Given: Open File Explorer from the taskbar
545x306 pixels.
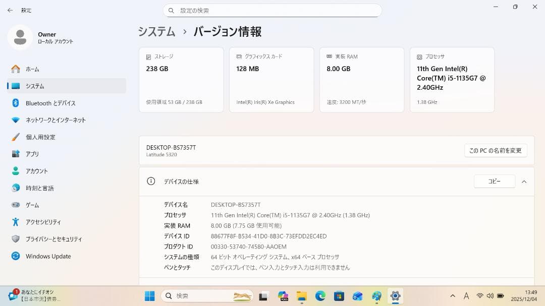Looking at the screenshot, I should 301,296.
